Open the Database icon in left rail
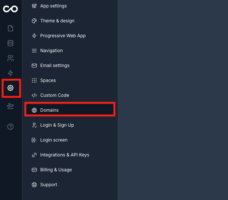 click(10, 43)
